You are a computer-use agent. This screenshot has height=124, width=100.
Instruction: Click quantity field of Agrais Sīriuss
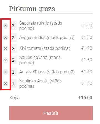pos(14,72)
